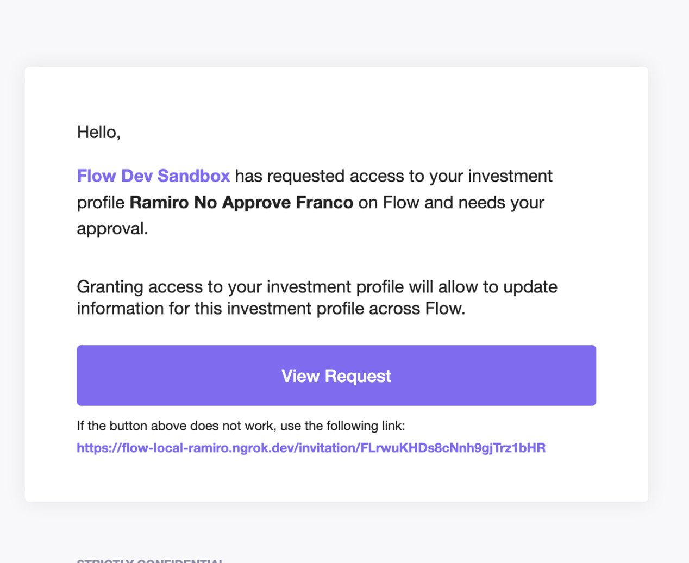Click the word "Franco" in bold text
This screenshot has height=563, width=689.
pos(324,203)
